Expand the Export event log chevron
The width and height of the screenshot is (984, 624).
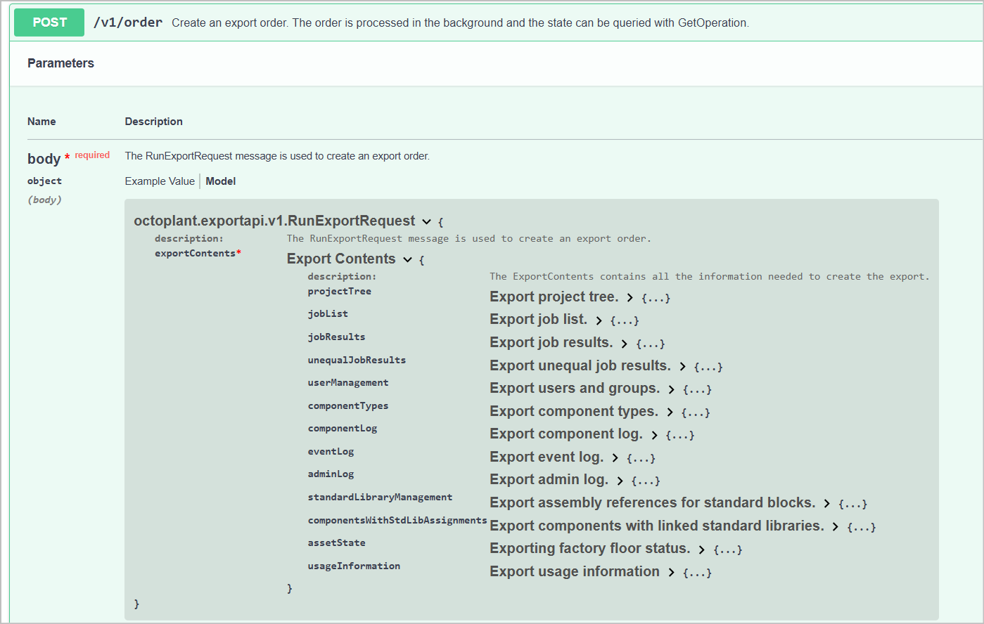click(x=615, y=458)
